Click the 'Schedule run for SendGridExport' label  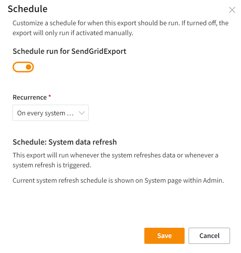(x=69, y=51)
